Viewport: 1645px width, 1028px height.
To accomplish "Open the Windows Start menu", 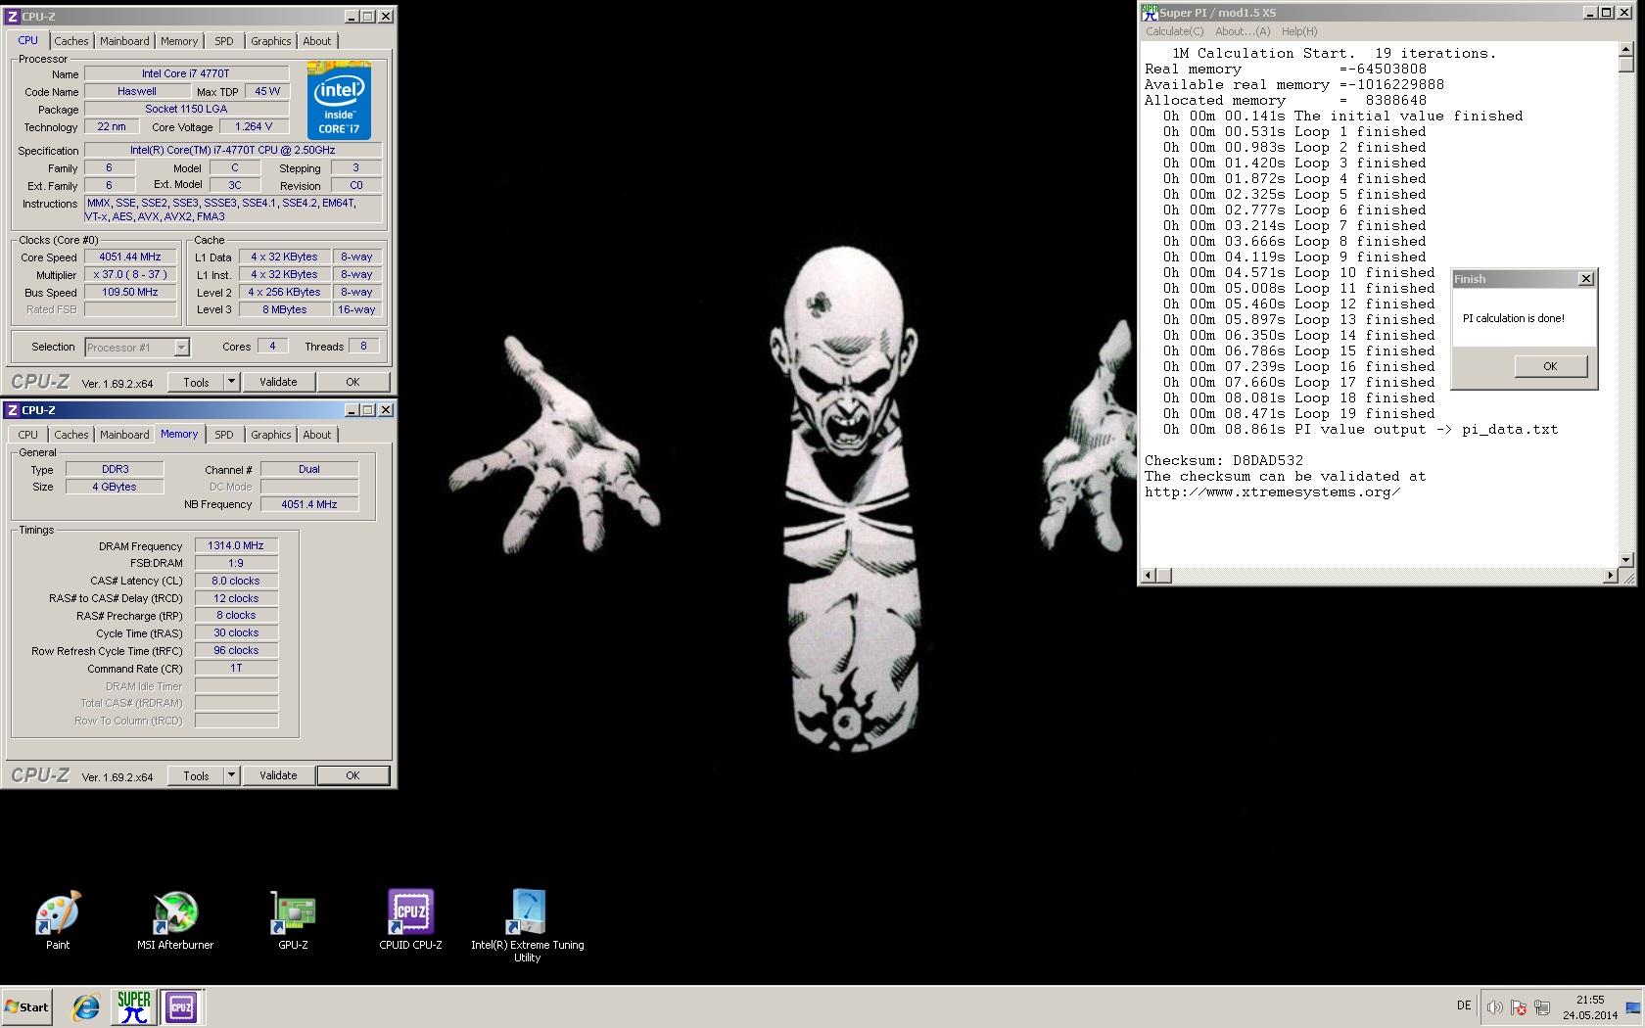I will coord(27,1007).
